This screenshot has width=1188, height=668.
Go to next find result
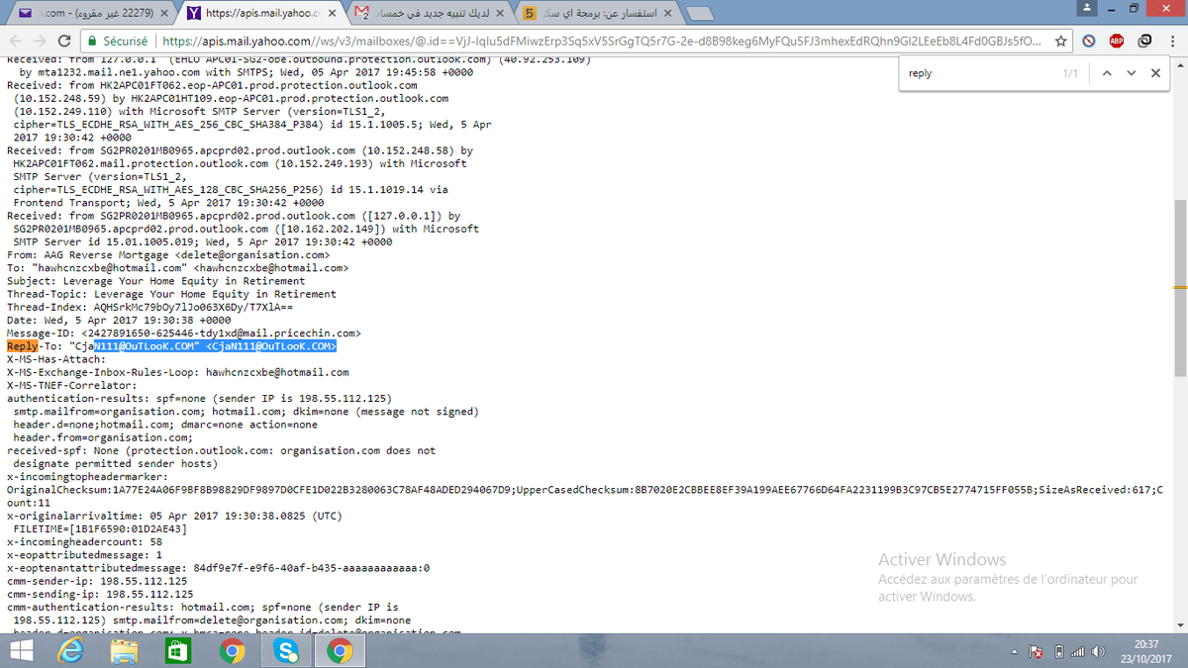tap(1131, 73)
